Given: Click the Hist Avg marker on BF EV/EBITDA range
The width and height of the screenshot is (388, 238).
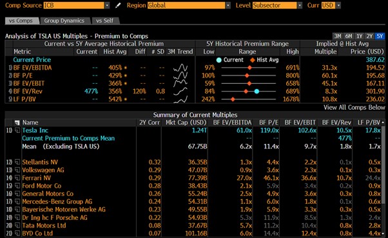Looking at the screenshot, I should (249, 68).
